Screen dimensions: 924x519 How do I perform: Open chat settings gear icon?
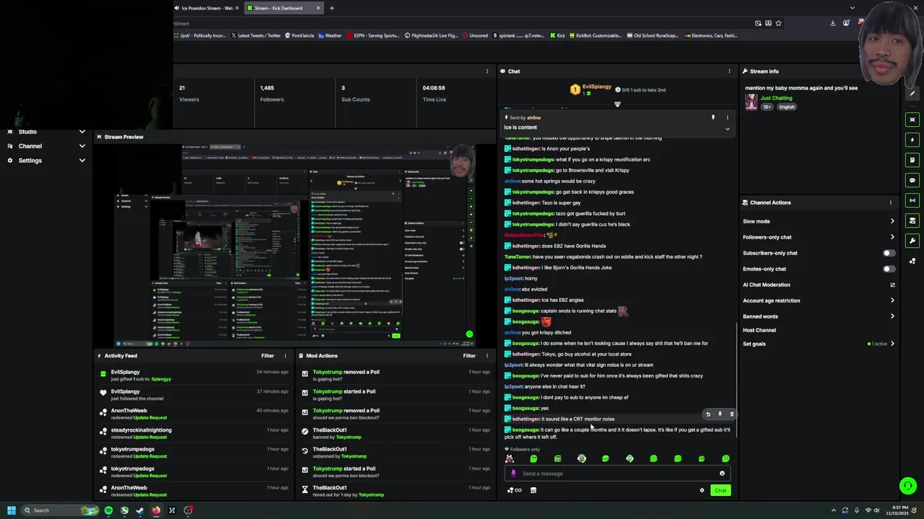tap(702, 490)
